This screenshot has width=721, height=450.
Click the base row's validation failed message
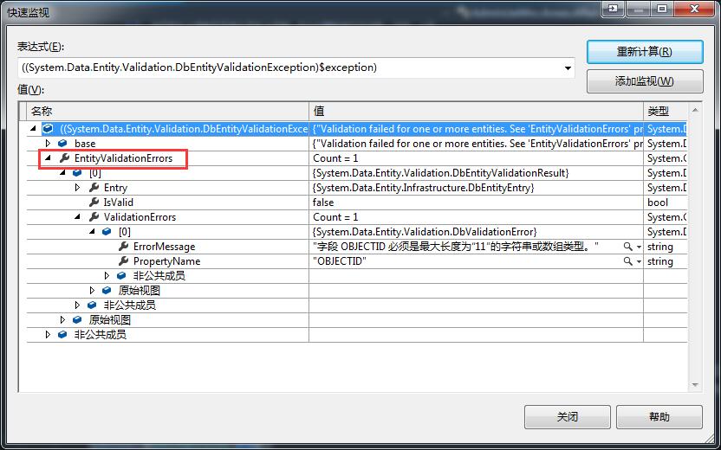477,144
